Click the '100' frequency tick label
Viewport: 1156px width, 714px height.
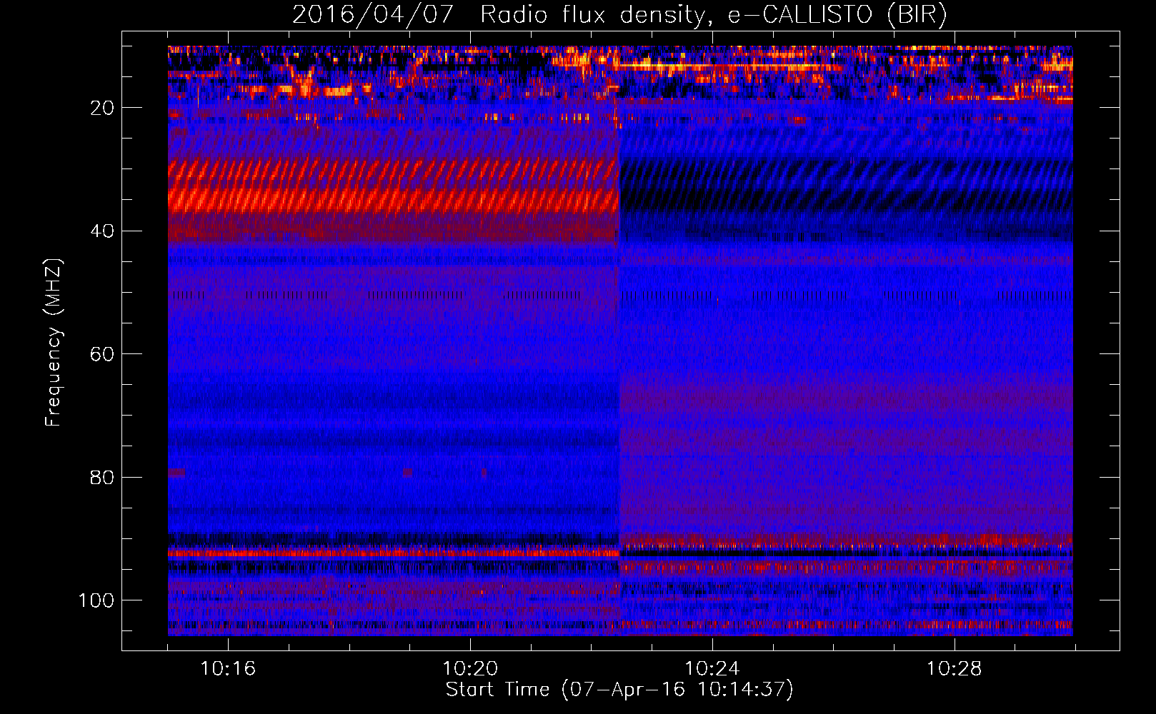(96, 600)
